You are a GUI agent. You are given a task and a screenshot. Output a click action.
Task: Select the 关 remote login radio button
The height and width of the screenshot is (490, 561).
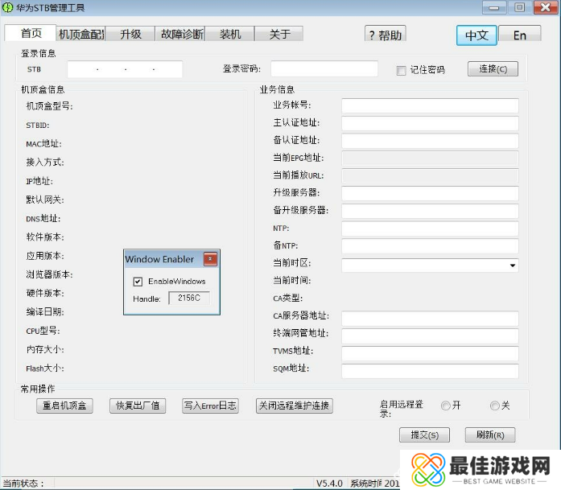tap(494, 406)
